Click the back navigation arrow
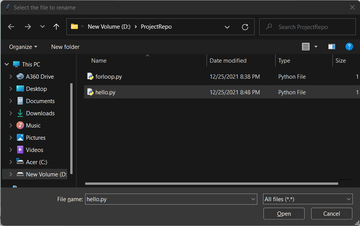Screen dimensions: 360x226 pos(11,26)
